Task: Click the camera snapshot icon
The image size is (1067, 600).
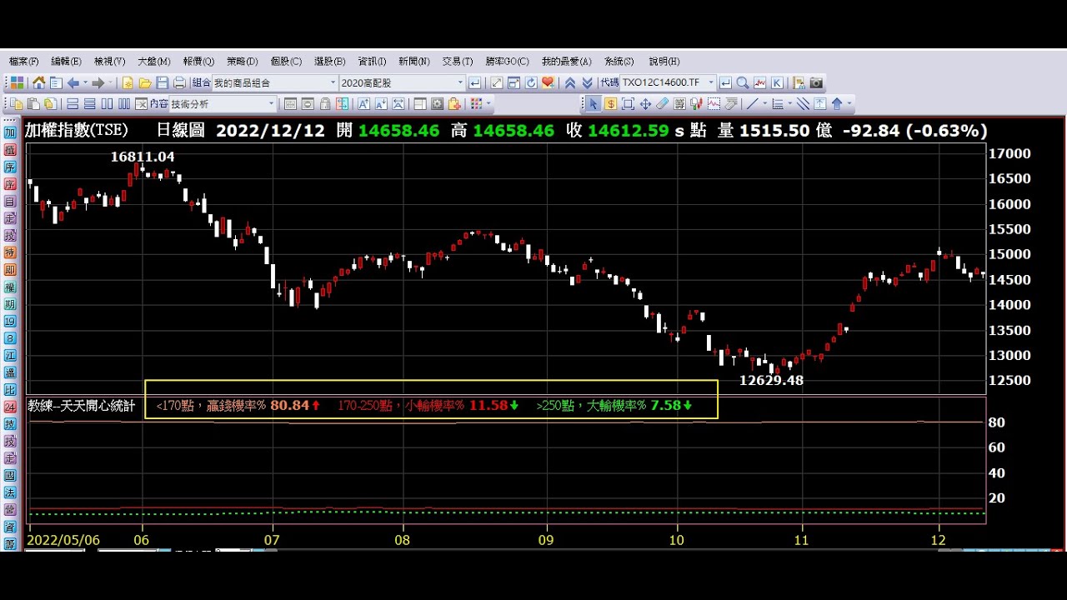Action: (x=816, y=82)
